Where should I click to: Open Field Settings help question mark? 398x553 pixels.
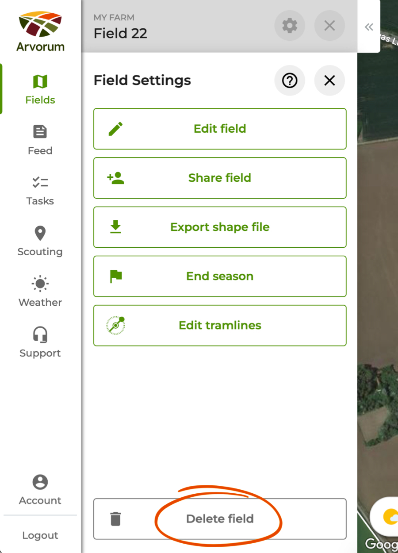click(x=290, y=81)
